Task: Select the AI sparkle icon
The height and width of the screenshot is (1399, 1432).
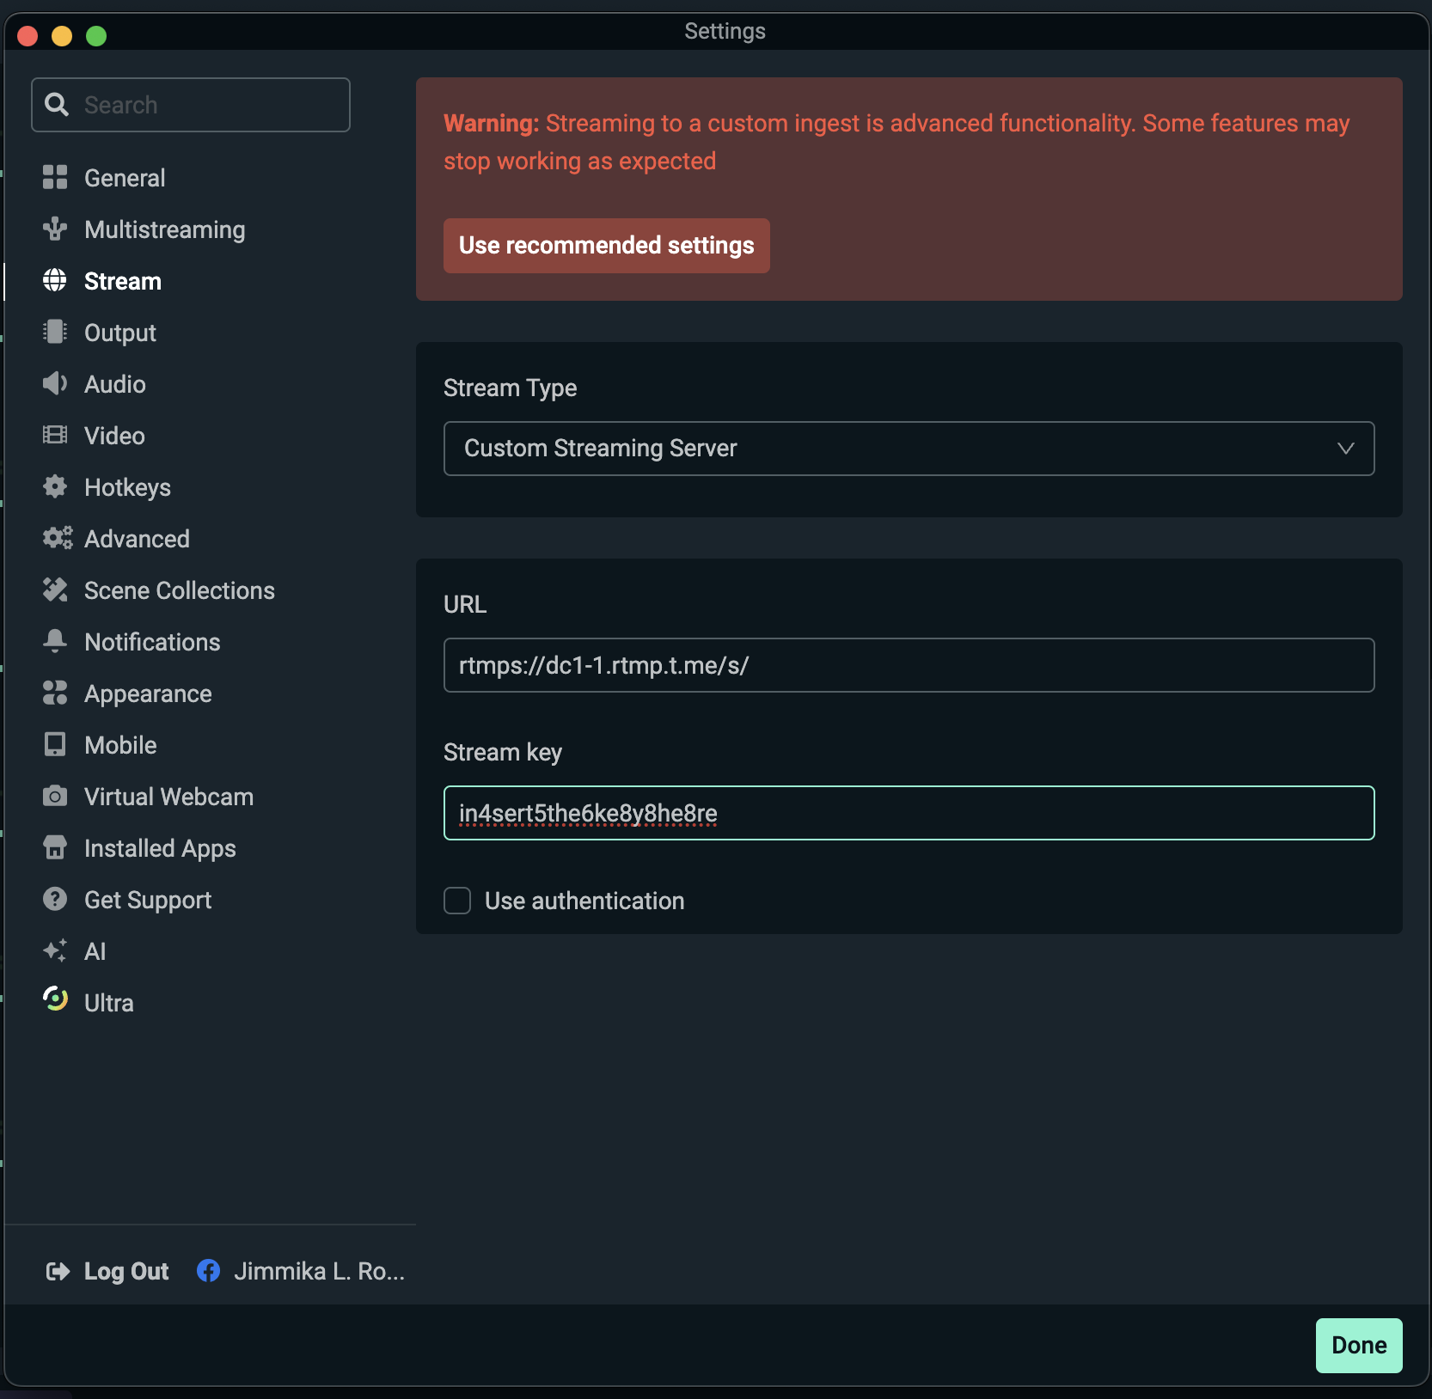Action: click(55, 951)
